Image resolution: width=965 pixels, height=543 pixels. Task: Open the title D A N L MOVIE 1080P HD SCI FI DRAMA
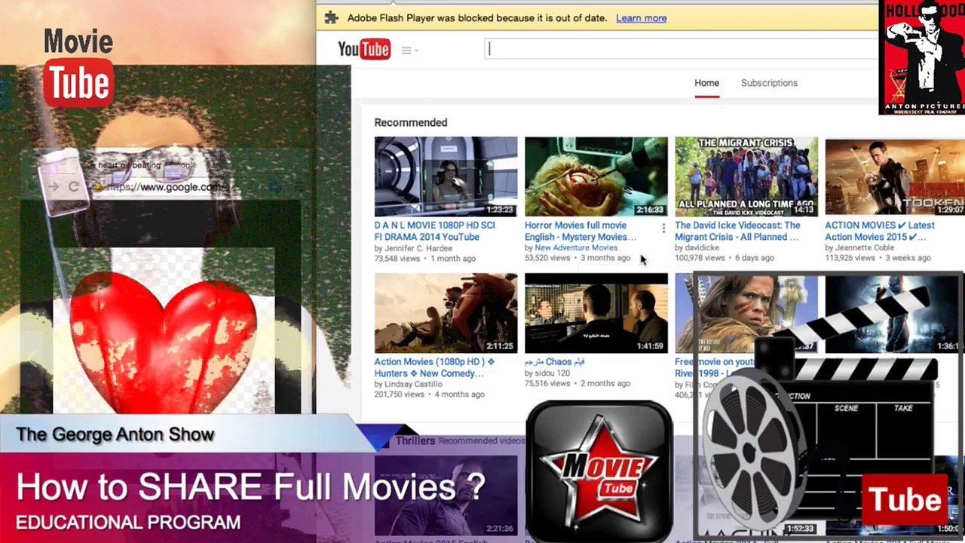pyautogui.click(x=435, y=231)
